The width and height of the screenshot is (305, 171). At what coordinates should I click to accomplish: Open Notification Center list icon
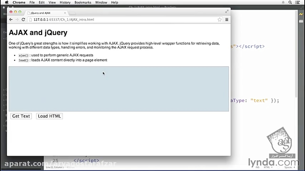tap(298, 2)
